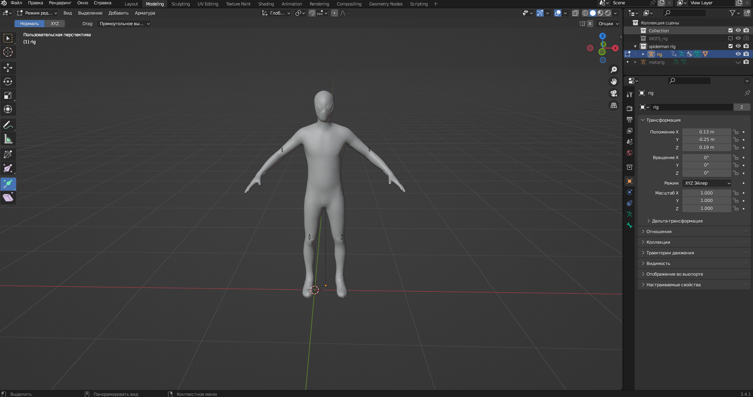Click the Normal orientation button

(30, 24)
